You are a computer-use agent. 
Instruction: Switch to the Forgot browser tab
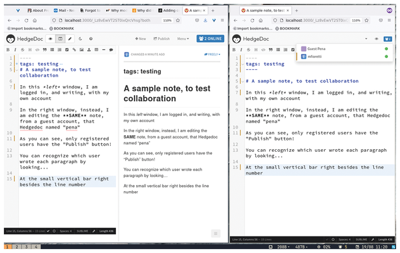[x=90, y=11]
